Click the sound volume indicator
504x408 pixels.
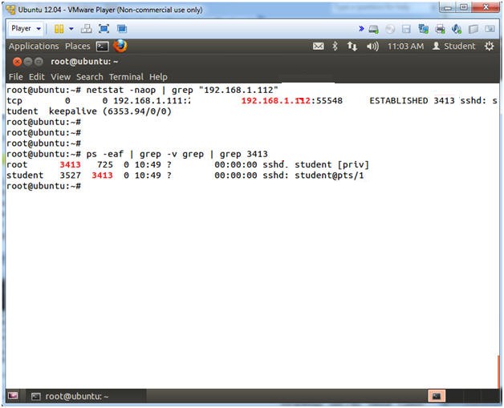pos(372,46)
